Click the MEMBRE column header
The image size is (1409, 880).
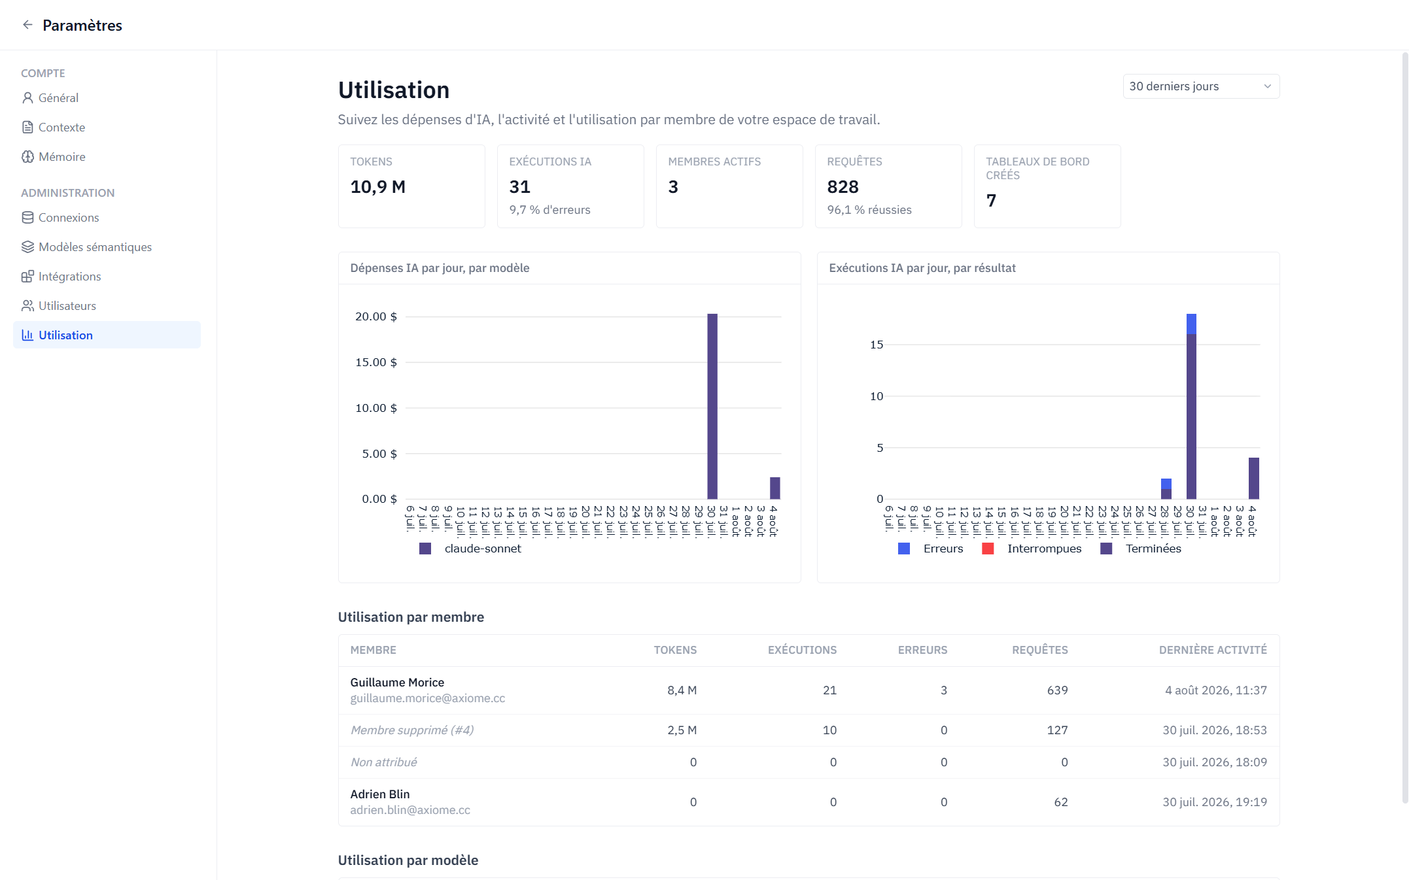[373, 650]
